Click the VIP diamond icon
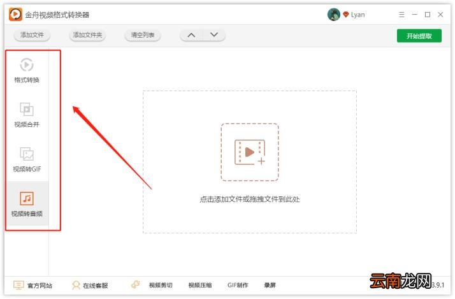Screen dimensions: 455x299 tap(345, 14)
